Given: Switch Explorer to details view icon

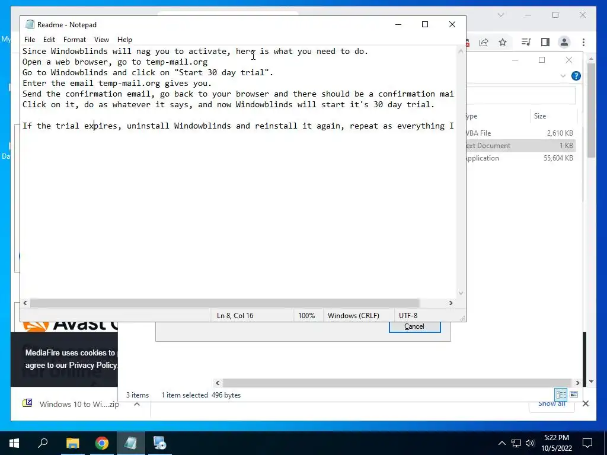Looking at the screenshot, I should point(561,395).
